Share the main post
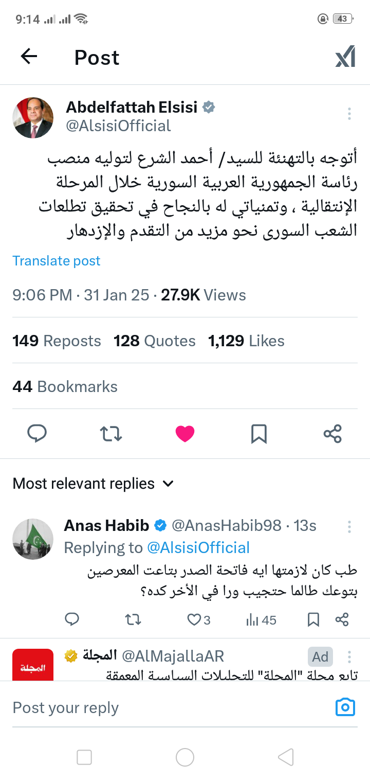370x782 pixels. point(332,434)
